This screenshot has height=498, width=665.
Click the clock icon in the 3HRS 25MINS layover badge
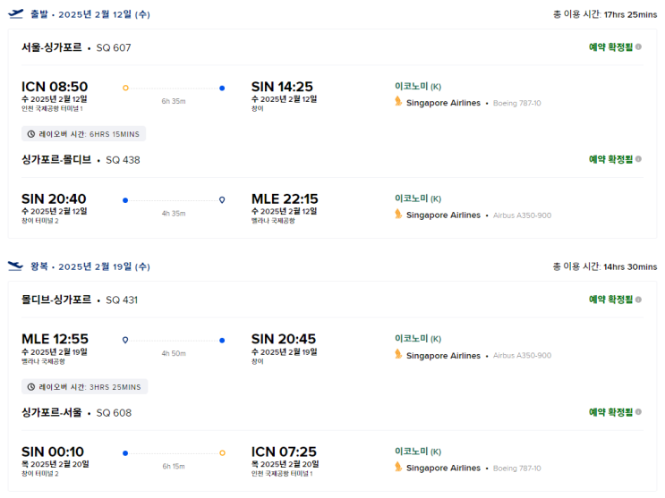(x=31, y=387)
